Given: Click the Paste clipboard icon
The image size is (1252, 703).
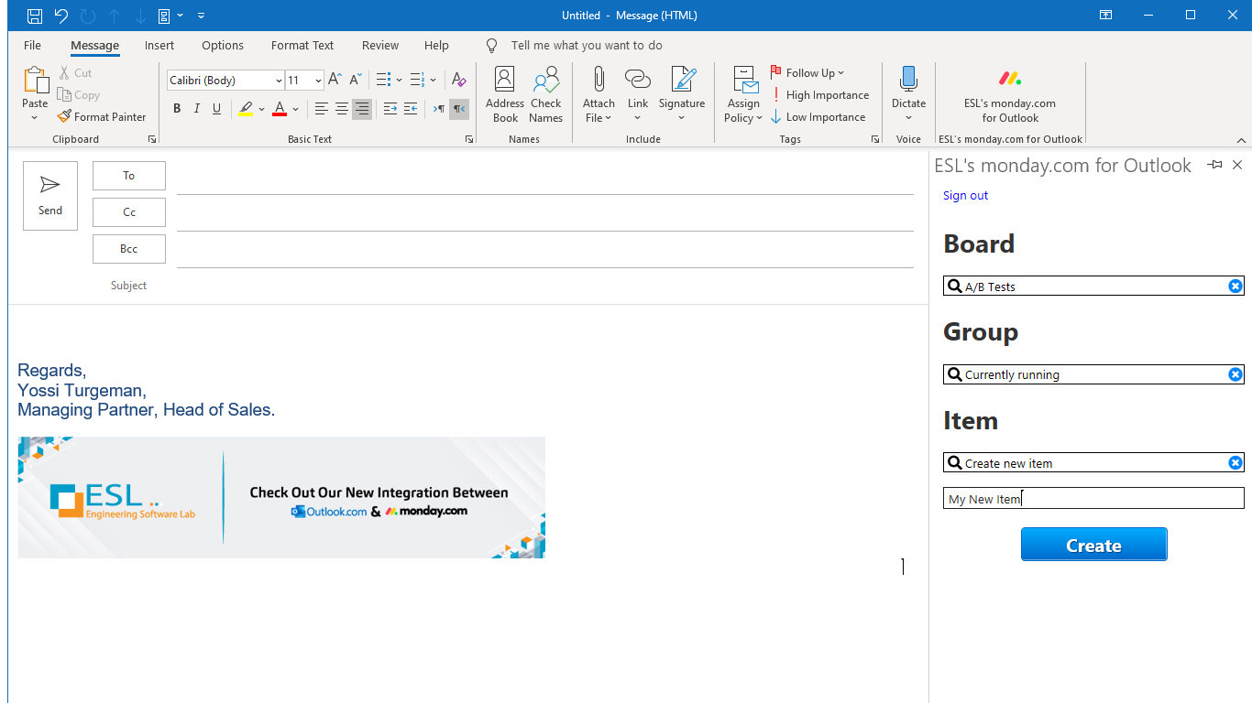Looking at the screenshot, I should (35, 81).
